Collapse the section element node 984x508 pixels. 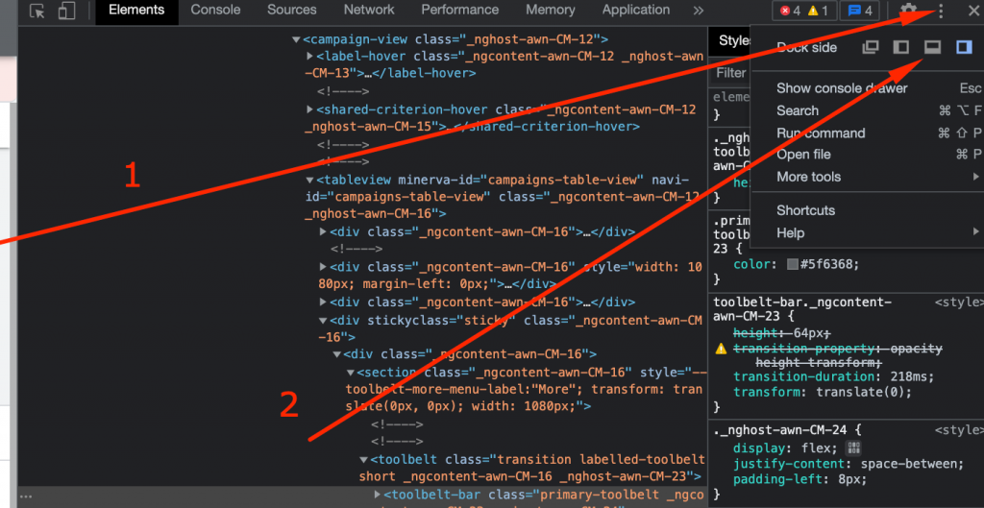350,373
